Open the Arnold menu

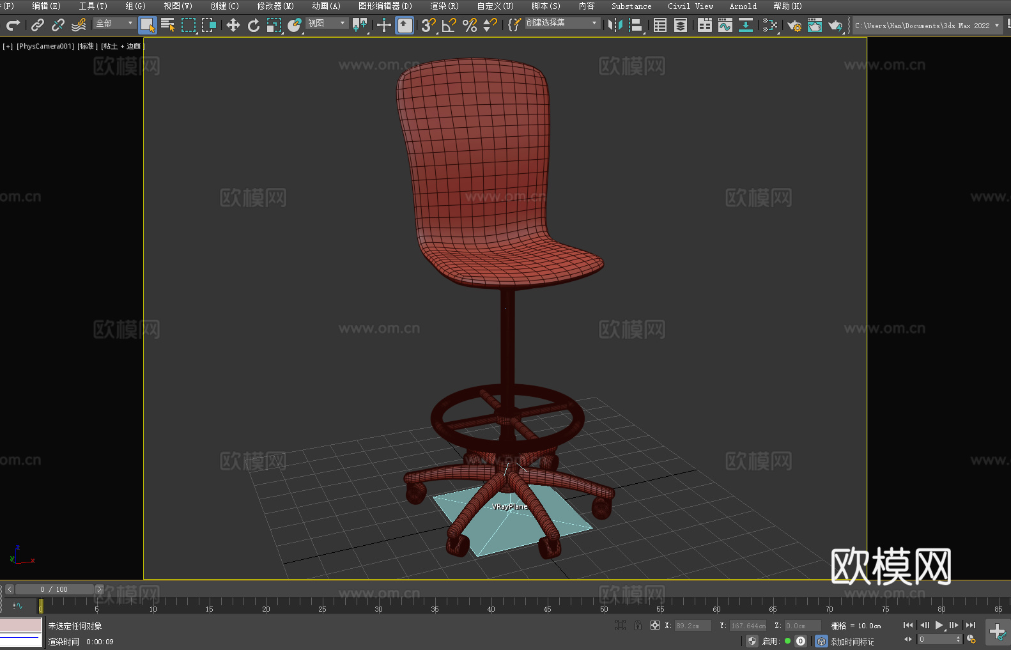click(x=743, y=6)
